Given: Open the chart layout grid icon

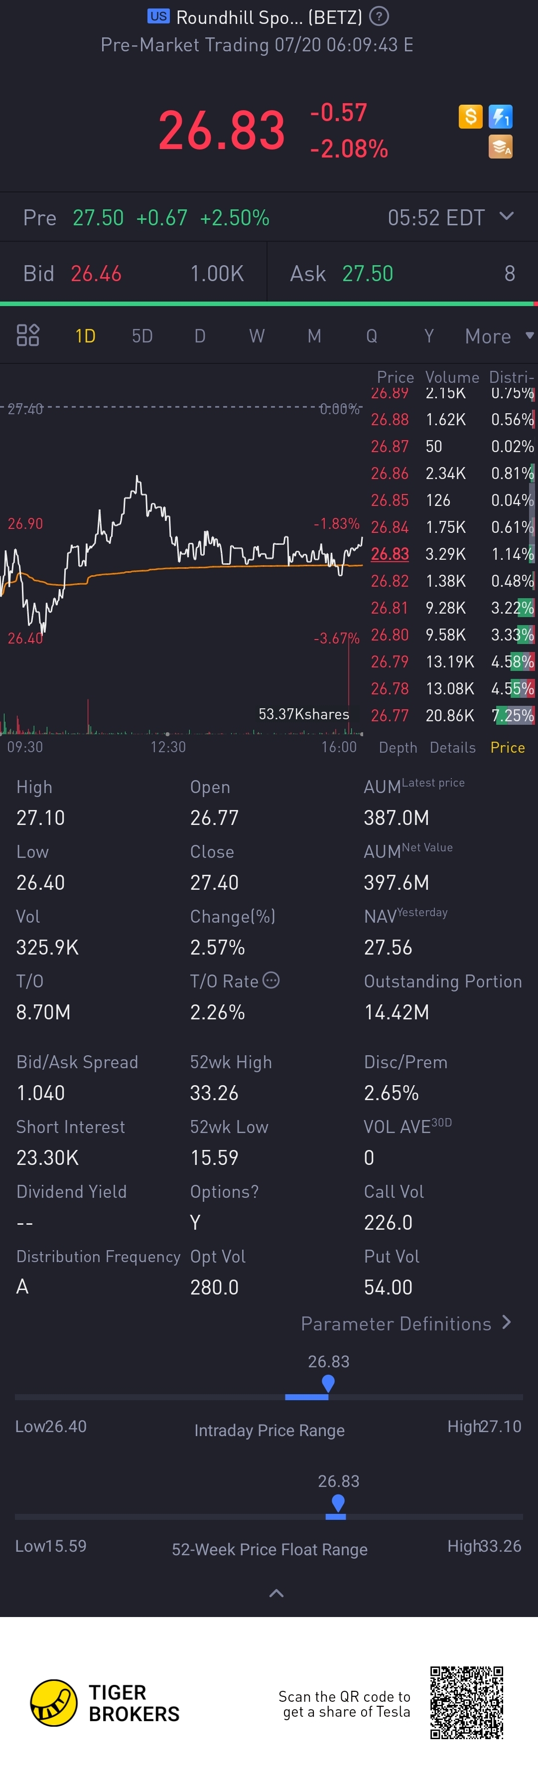Looking at the screenshot, I should click(x=28, y=335).
